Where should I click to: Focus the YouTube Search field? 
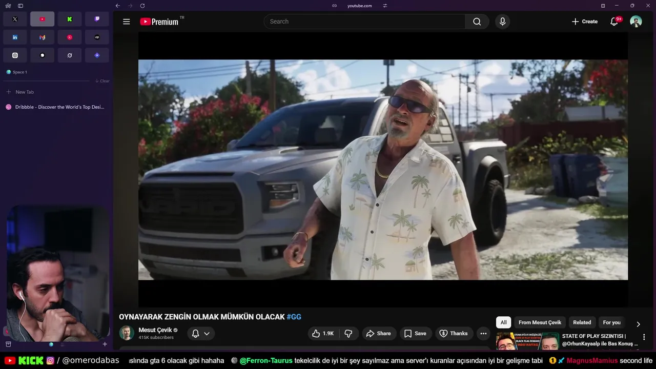pos(364,22)
